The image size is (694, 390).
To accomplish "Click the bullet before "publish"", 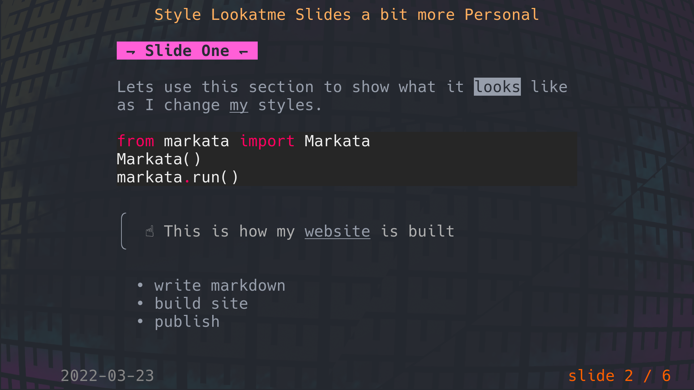I will (x=140, y=321).
